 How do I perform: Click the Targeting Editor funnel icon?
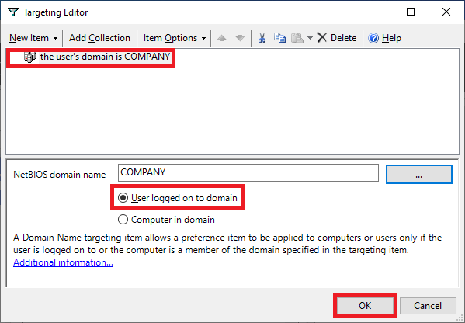[x=13, y=12]
